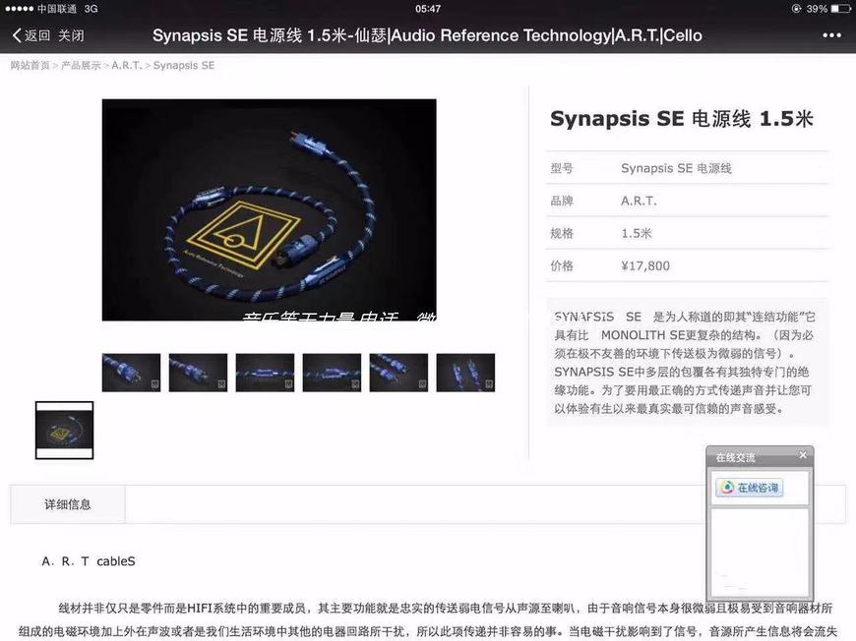
Task: Click the 型号 label
Action: click(562, 168)
